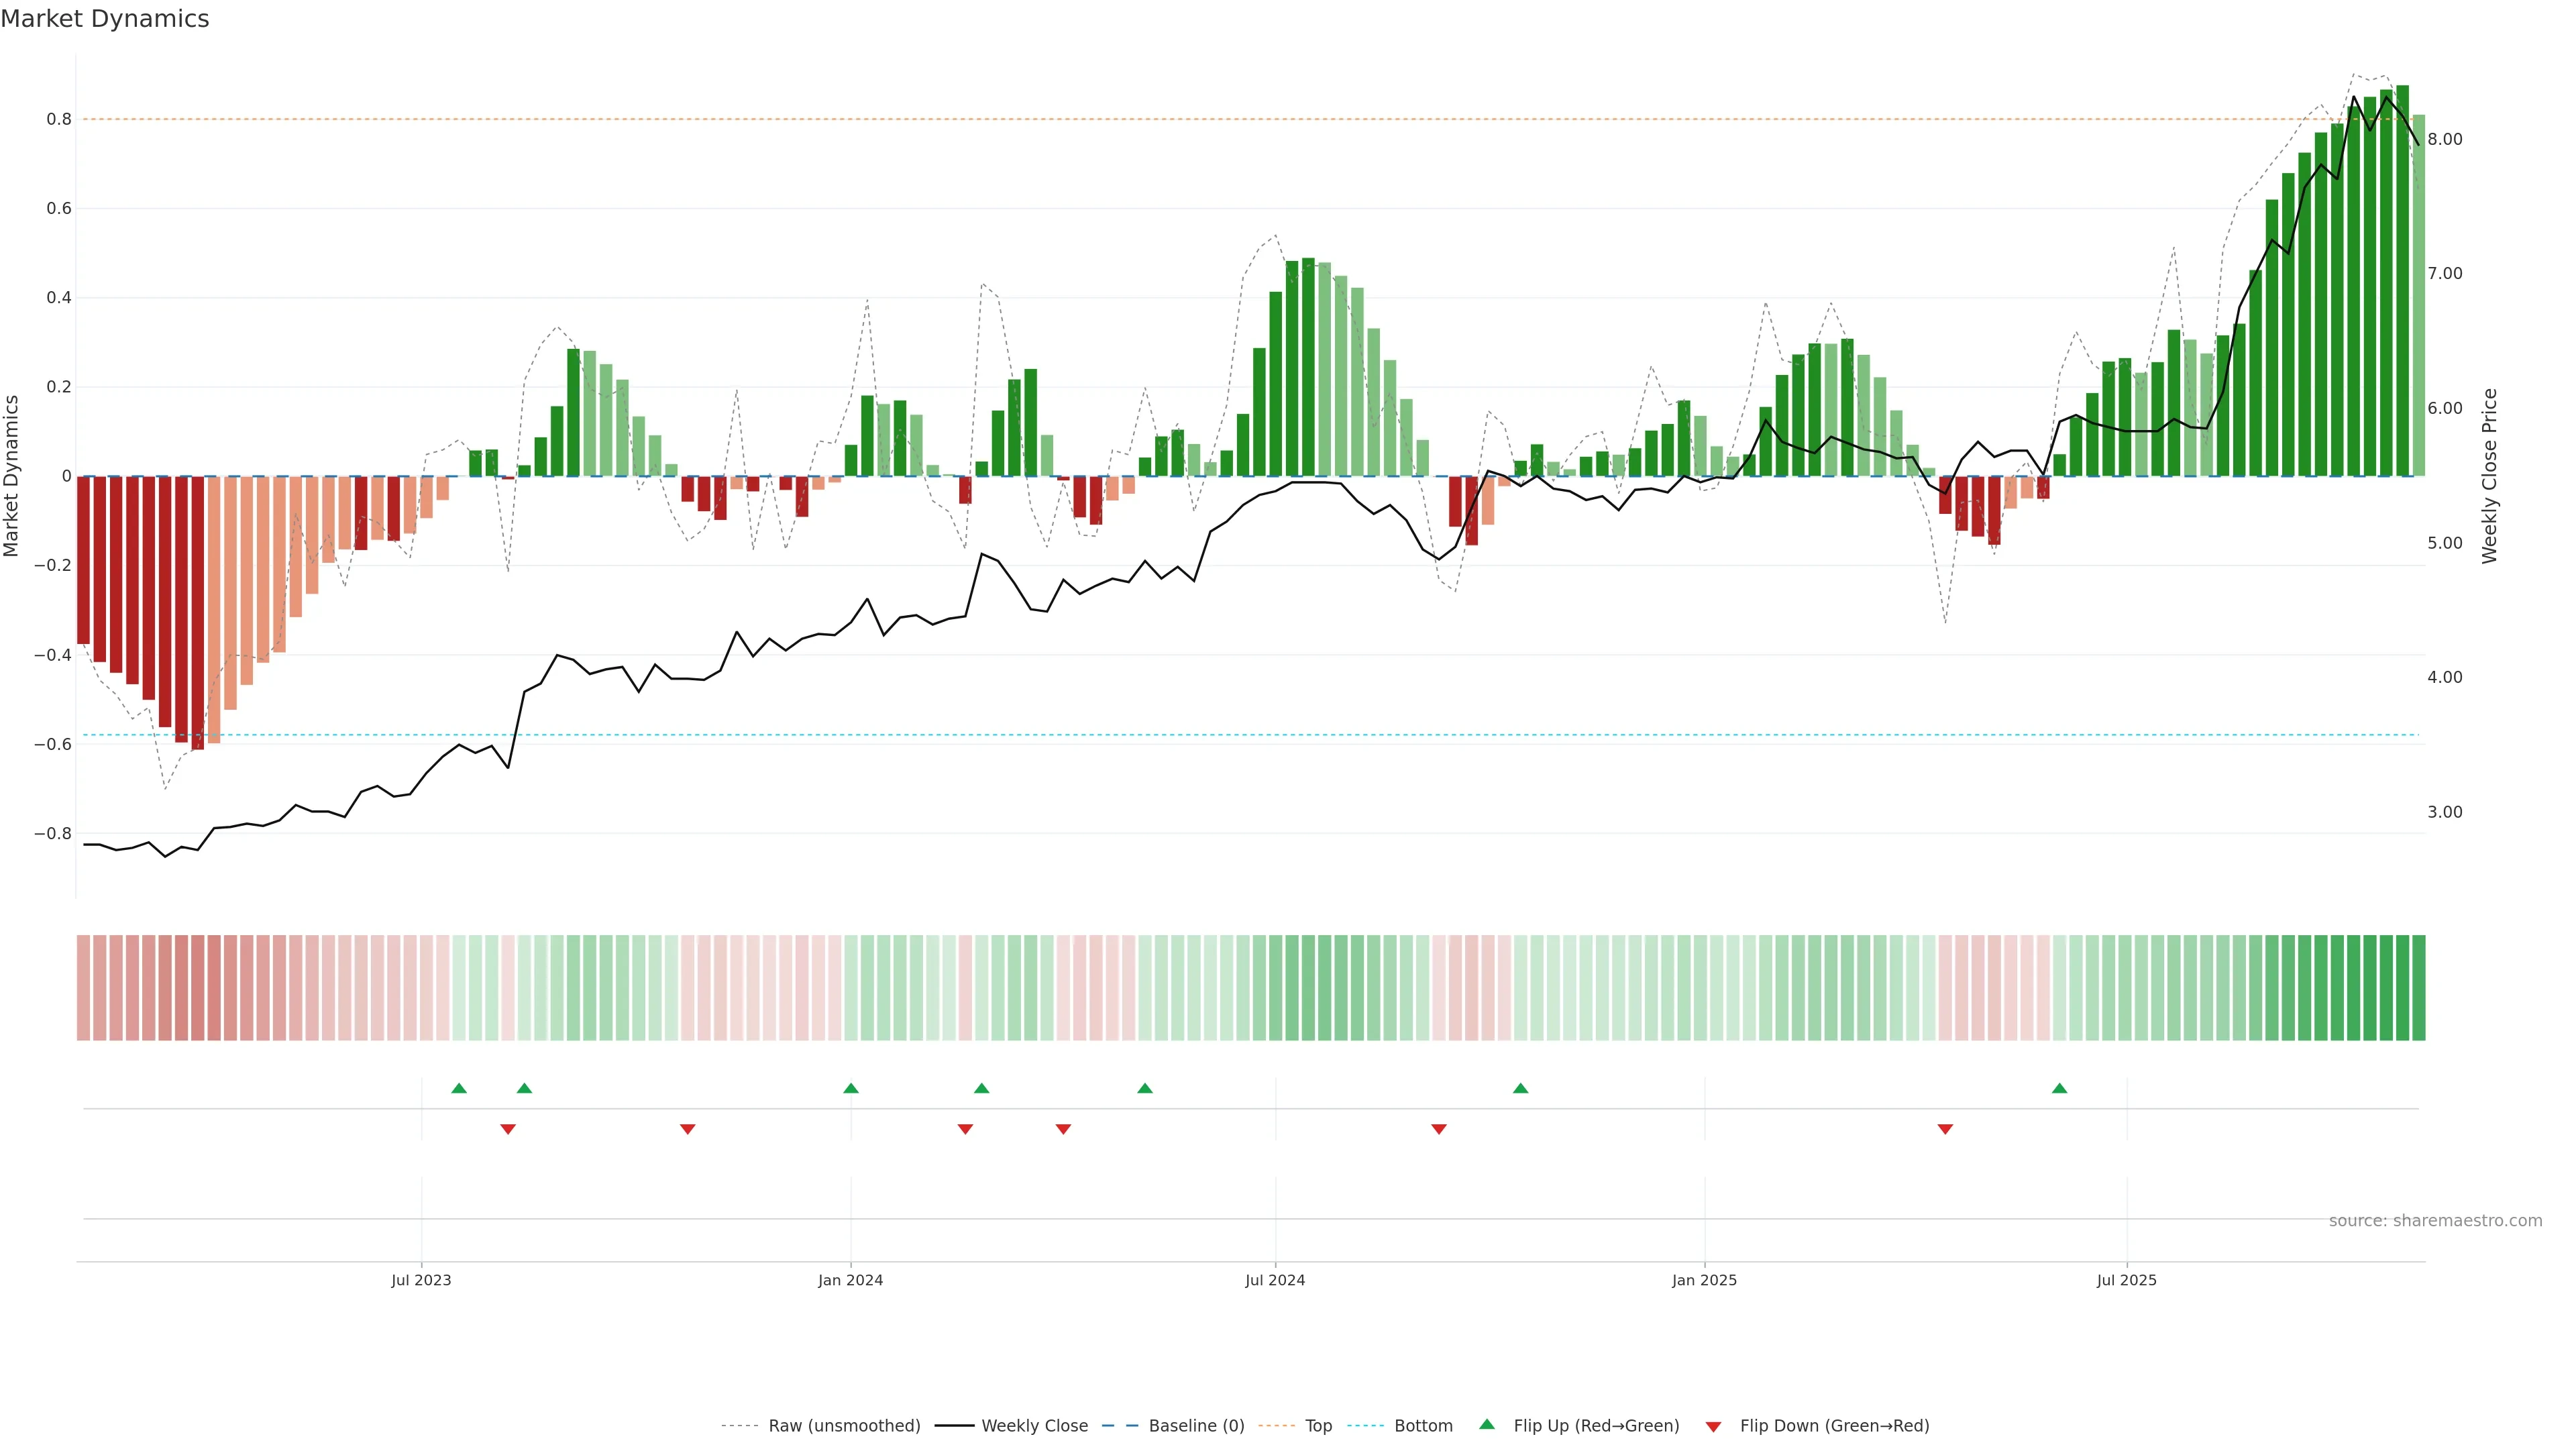Click the last green flip-up marker before Jul 2025
The width and height of the screenshot is (2576, 1449).
pos(2059,1088)
